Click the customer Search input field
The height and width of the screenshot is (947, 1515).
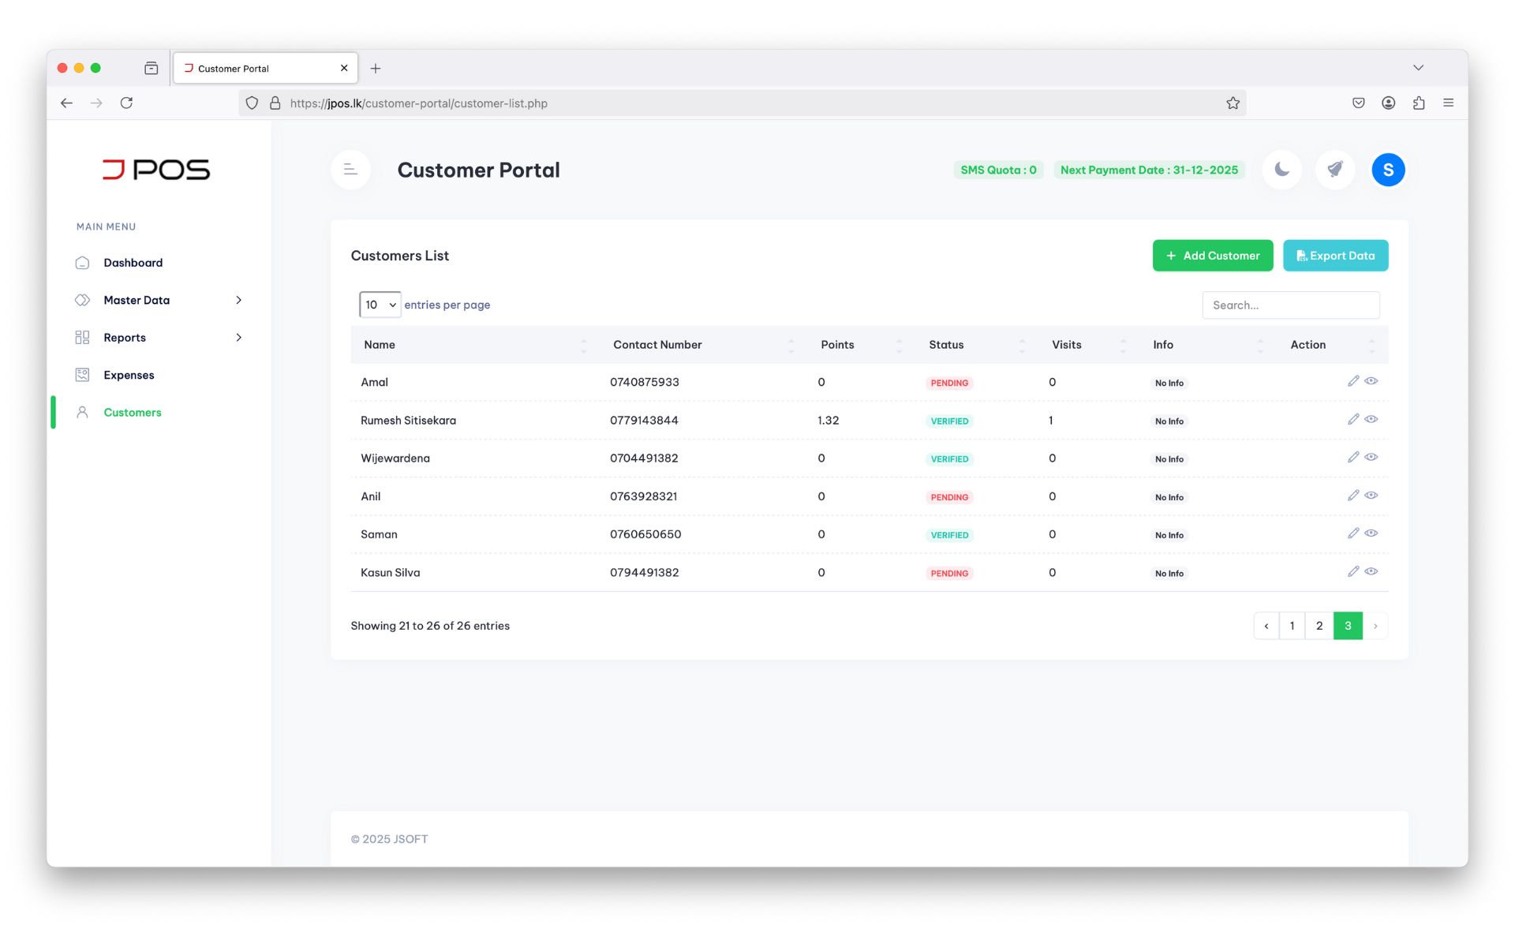[x=1291, y=305]
